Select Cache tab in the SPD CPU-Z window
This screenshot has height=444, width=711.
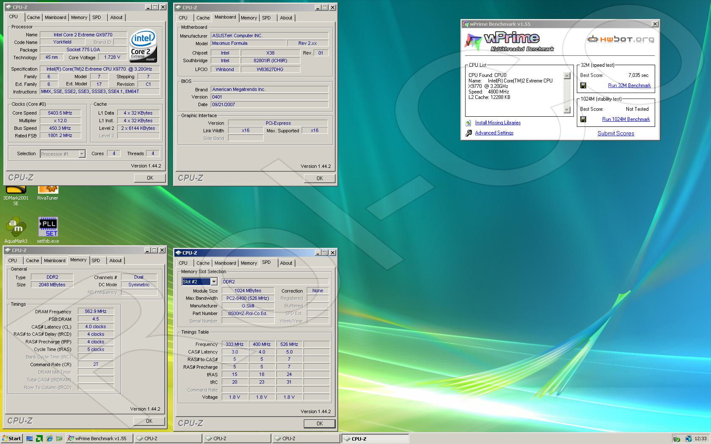click(x=203, y=263)
